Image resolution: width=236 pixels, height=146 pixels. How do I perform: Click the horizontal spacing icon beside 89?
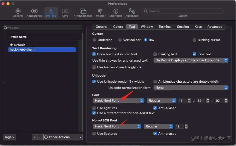pos(194,101)
